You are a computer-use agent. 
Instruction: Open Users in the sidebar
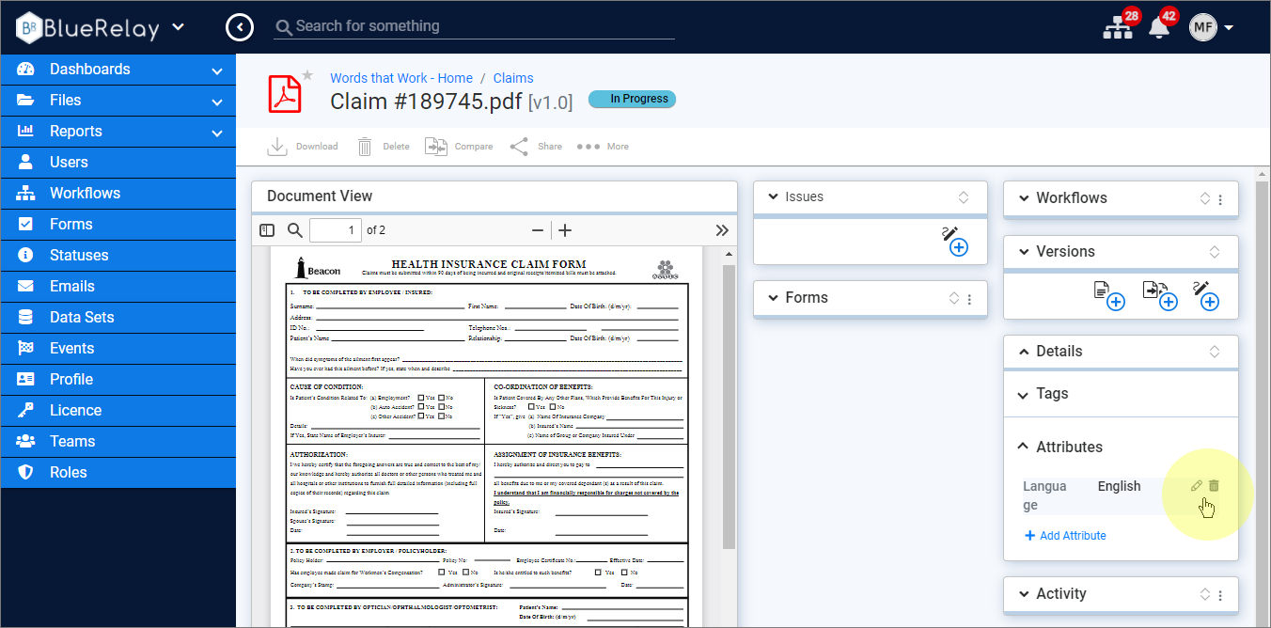[118, 163]
